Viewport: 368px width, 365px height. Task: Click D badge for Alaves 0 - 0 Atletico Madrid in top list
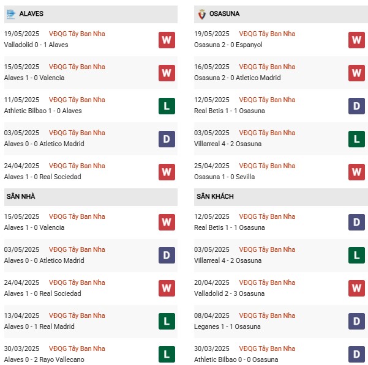point(167,139)
